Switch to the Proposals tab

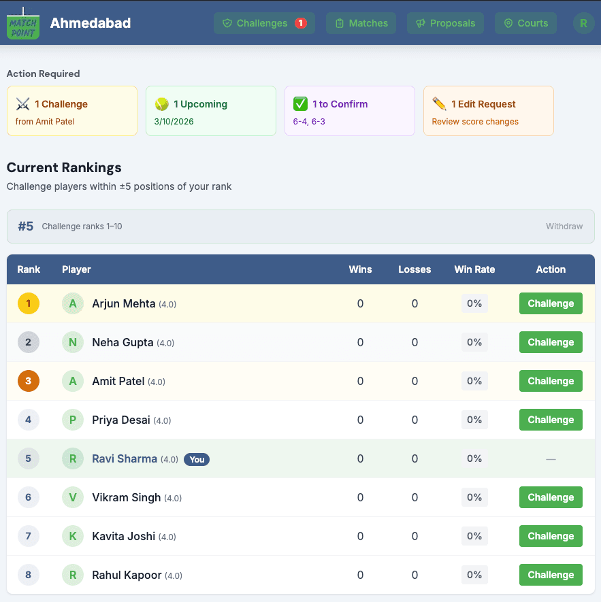click(x=445, y=23)
